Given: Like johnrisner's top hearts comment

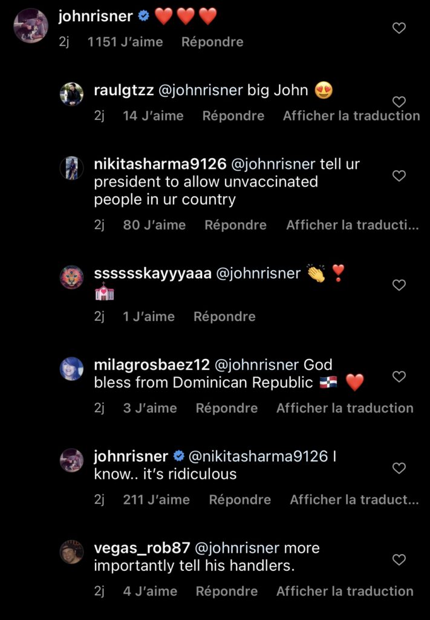Looking at the screenshot, I should tap(399, 28).
